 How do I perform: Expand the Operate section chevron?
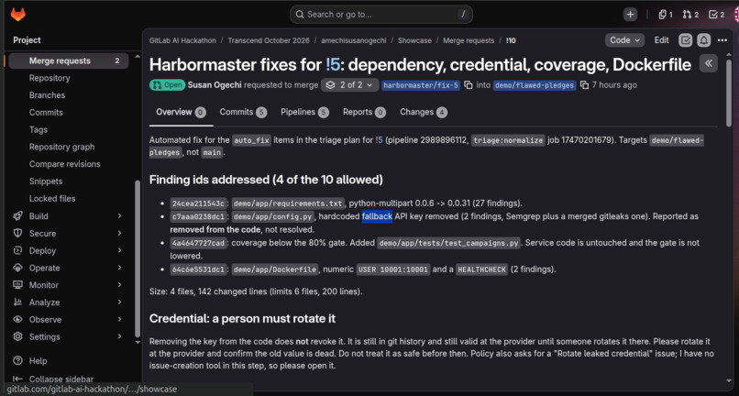[x=119, y=268]
